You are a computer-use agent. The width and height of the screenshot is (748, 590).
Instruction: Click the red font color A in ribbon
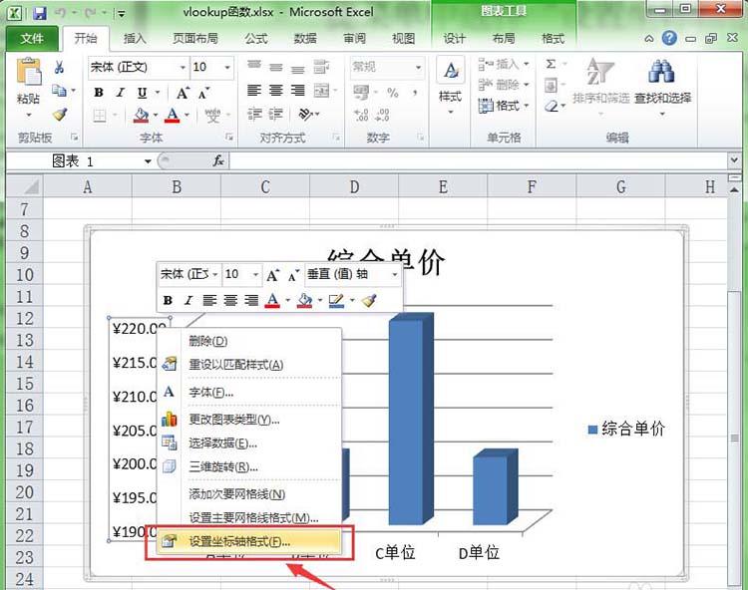tap(173, 115)
